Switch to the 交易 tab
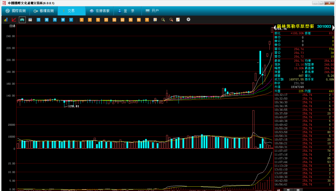The width and height of the screenshot is (336, 191). click(71, 11)
